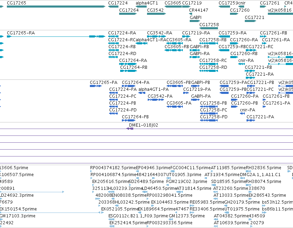Click the CG17265 gene bar

click(56, 7)
